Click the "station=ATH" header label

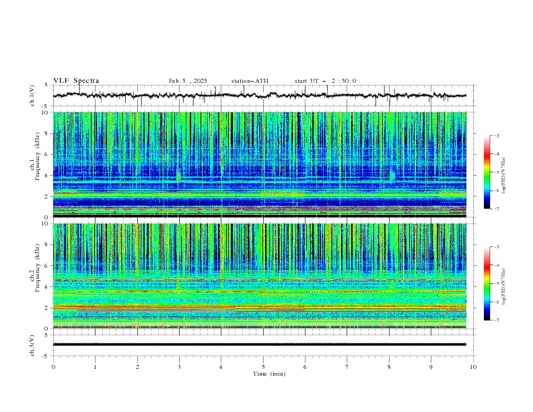[x=250, y=81]
